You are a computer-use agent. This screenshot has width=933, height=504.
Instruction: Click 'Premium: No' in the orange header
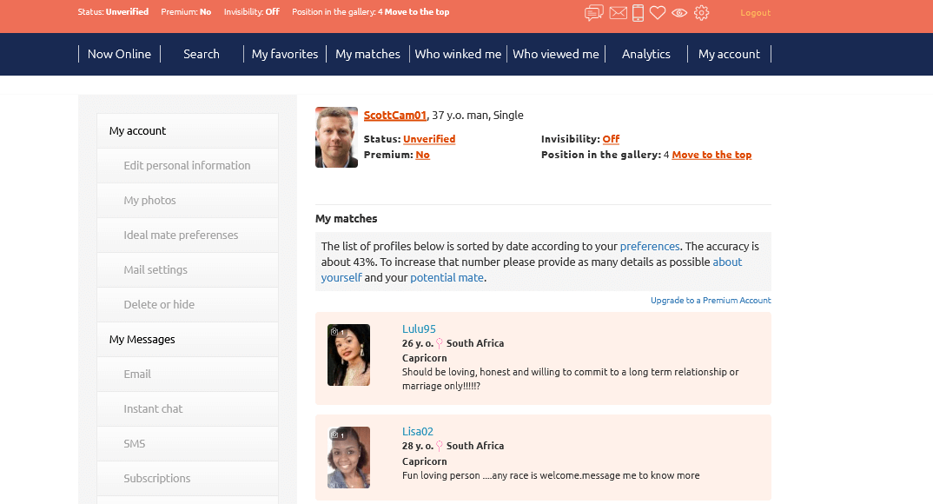(x=186, y=12)
